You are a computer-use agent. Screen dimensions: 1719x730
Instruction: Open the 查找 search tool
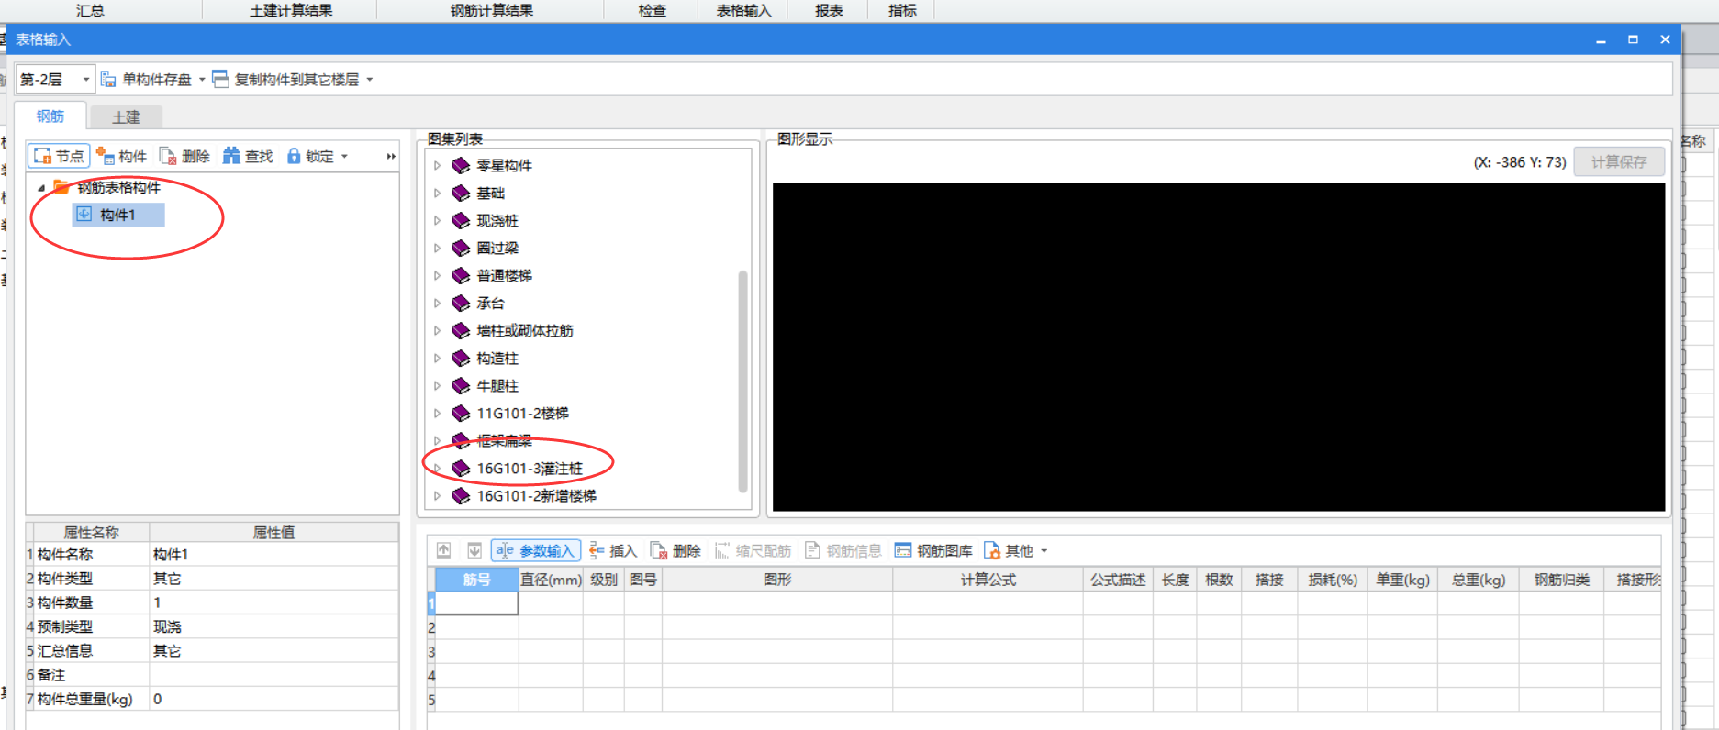pyautogui.click(x=248, y=156)
